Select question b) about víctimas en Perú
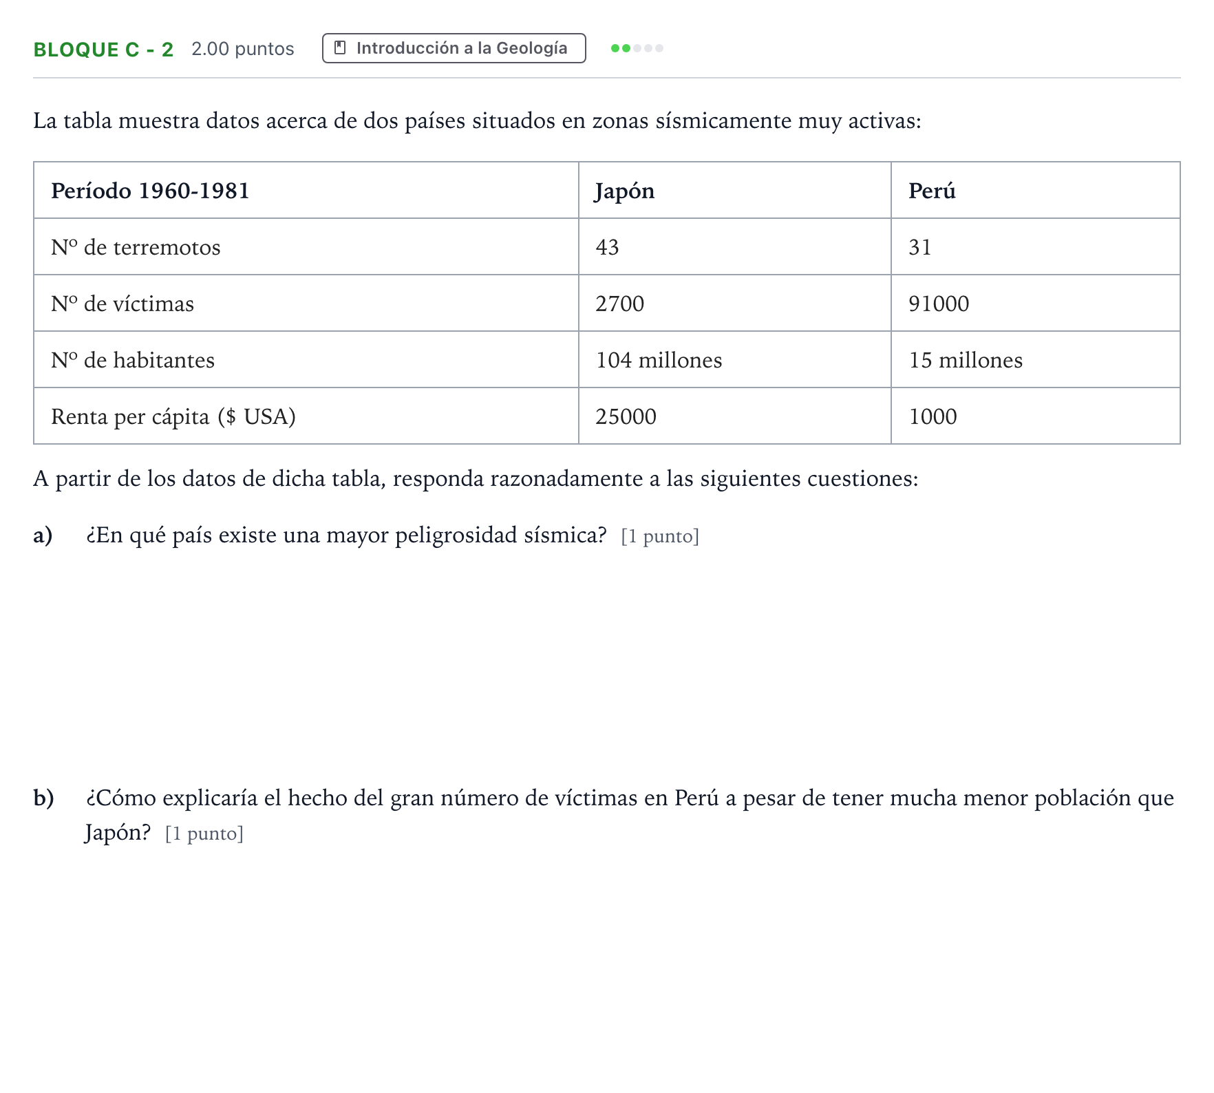This screenshot has height=1093, width=1214. click(630, 815)
